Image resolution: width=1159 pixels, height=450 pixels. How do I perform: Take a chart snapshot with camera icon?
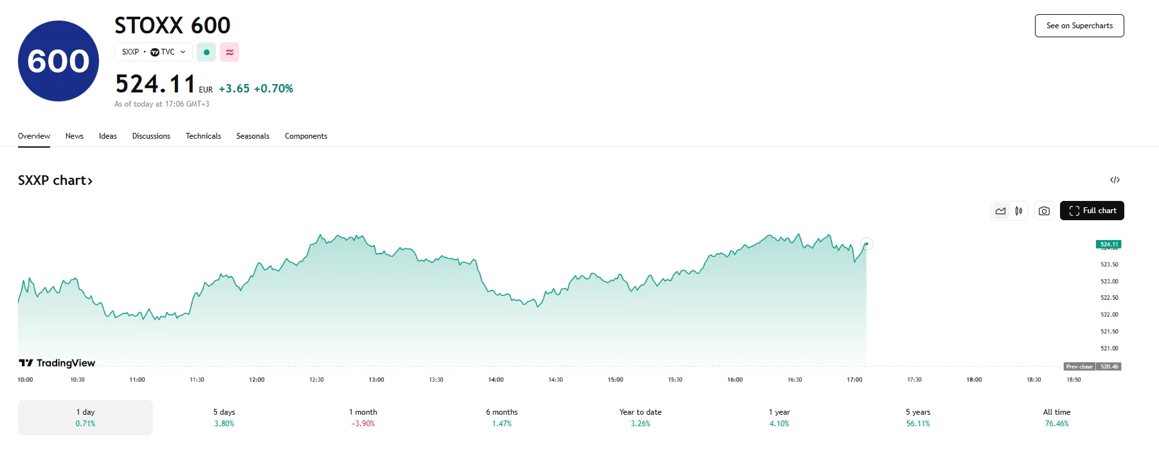click(x=1044, y=210)
